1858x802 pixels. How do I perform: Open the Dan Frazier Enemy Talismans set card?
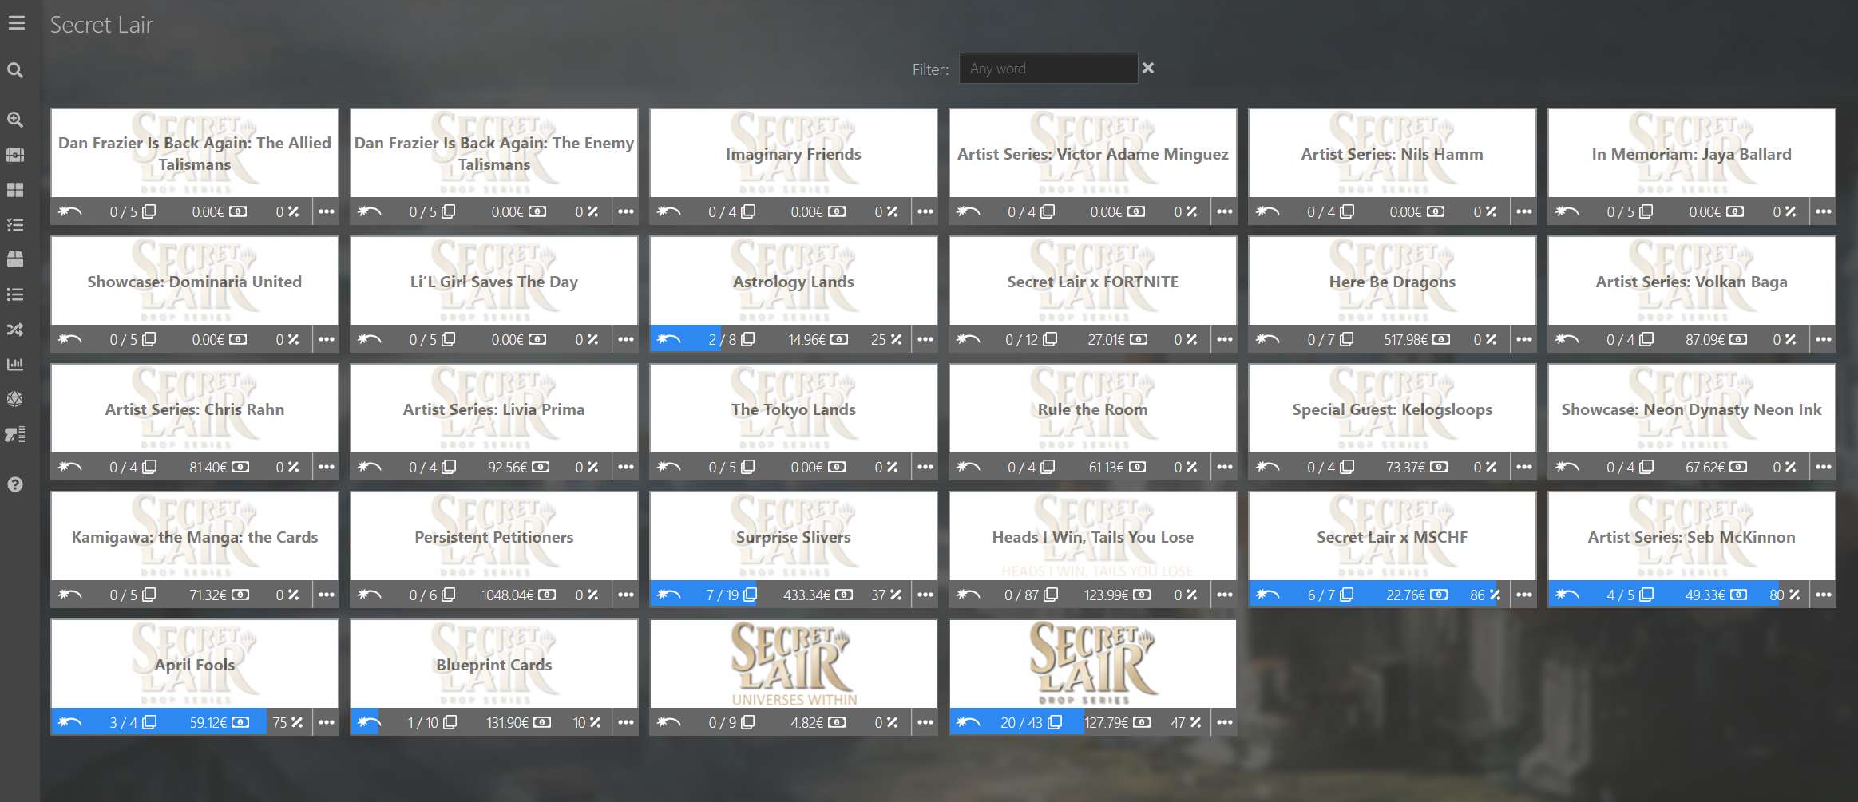click(494, 153)
